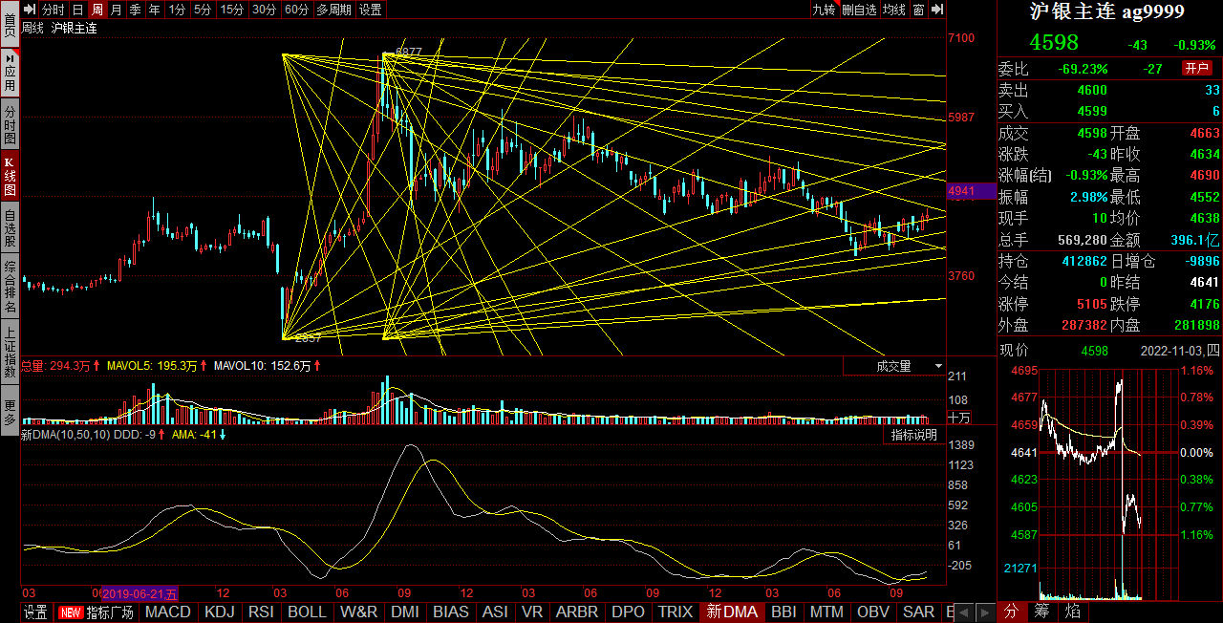The height and width of the screenshot is (623, 1223).
Task: Toggle the 九转 indicator overlay
Action: coord(823,10)
